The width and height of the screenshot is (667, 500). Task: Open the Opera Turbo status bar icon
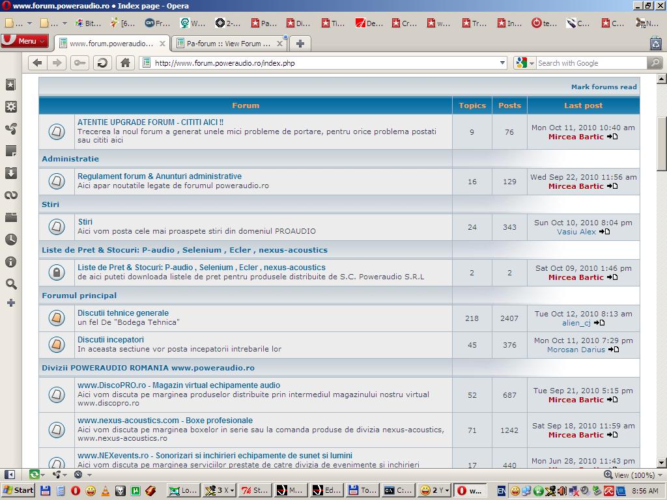tap(78, 475)
